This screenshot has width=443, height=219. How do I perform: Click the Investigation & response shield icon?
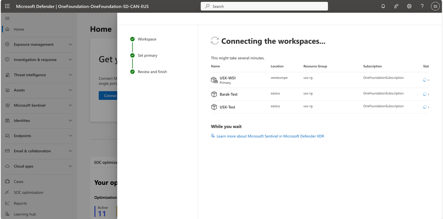[8, 59]
